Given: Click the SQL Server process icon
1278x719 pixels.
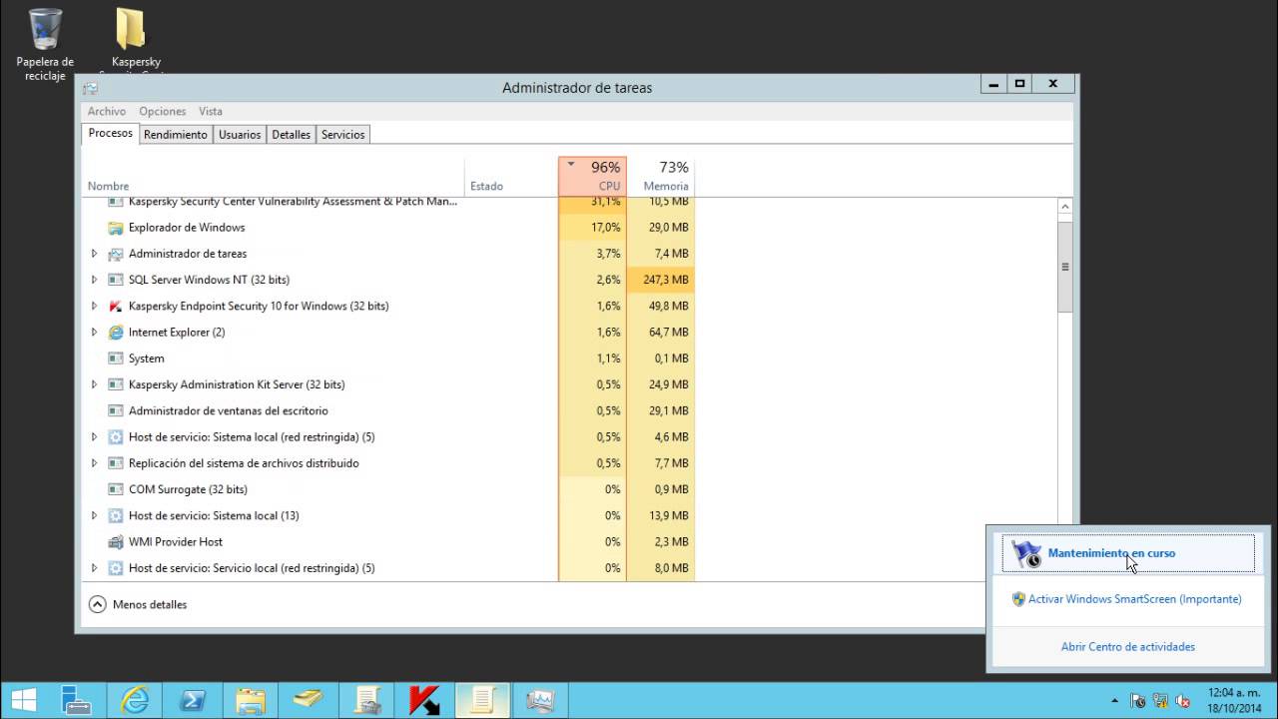Looking at the screenshot, I should click(116, 280).
